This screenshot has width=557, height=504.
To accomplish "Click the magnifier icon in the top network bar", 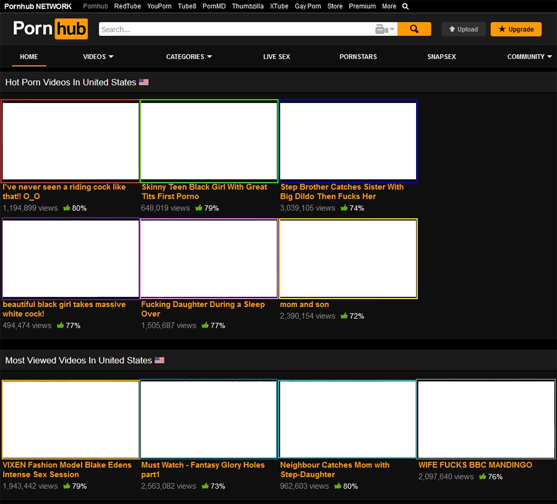I will tap(405, 7).
